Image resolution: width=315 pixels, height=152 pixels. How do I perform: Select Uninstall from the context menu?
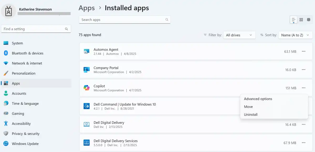pos(251,114)
